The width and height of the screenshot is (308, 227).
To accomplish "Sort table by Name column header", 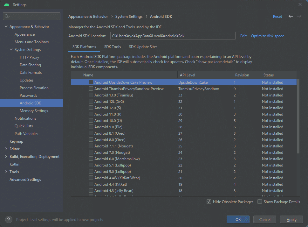I will pos(129,75).
